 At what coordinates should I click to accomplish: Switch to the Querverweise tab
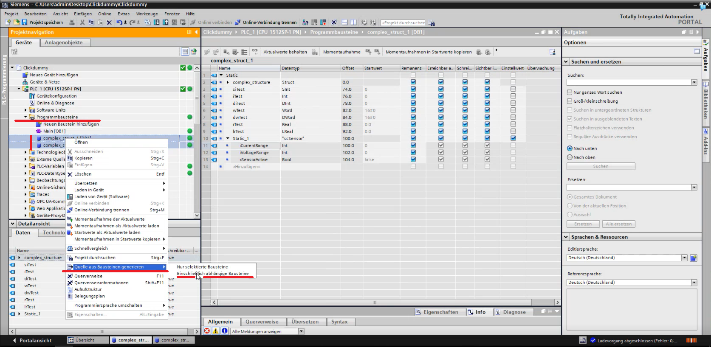point(262,322)
